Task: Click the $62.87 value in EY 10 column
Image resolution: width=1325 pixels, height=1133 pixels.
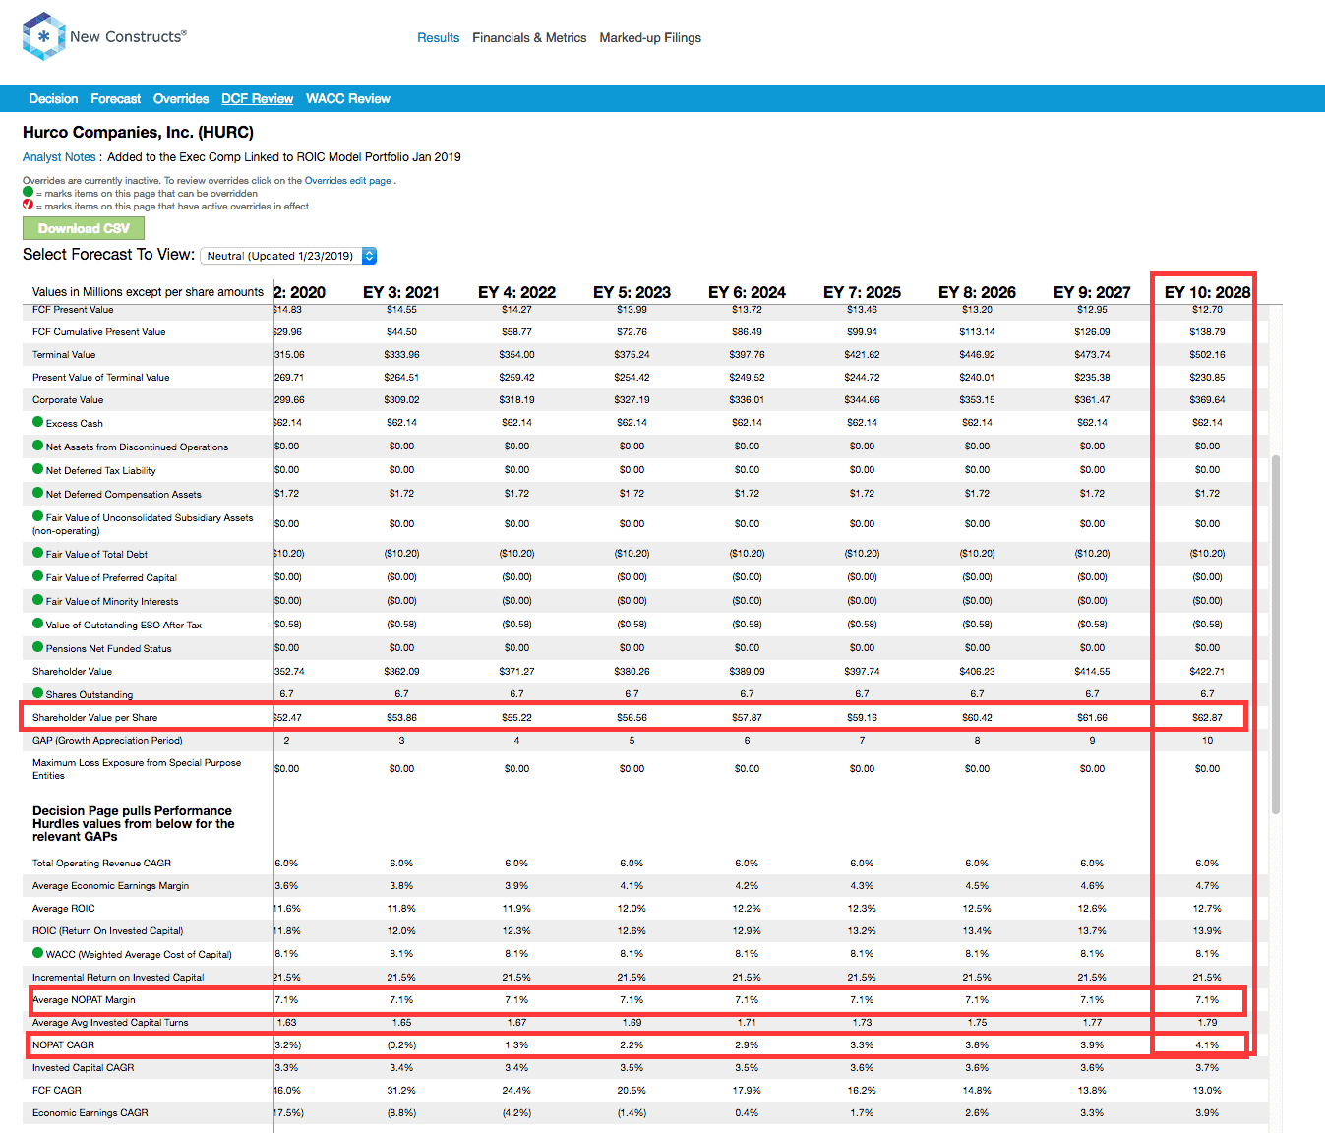Action: click(x=1207, y=718)
